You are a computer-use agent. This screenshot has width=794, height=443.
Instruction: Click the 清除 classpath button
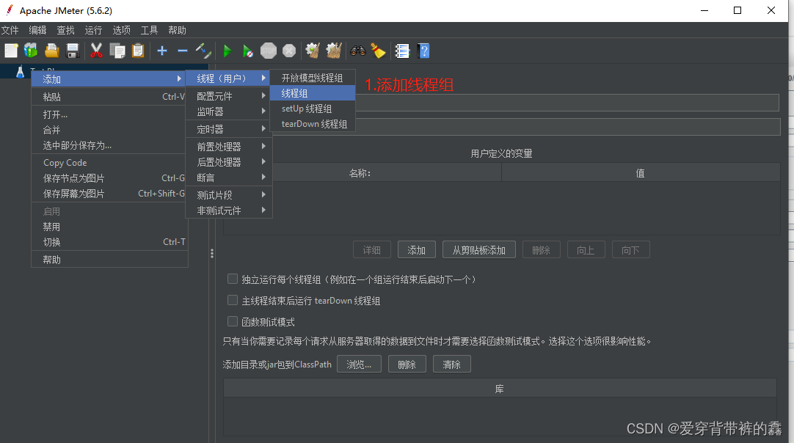coord(452,364)
